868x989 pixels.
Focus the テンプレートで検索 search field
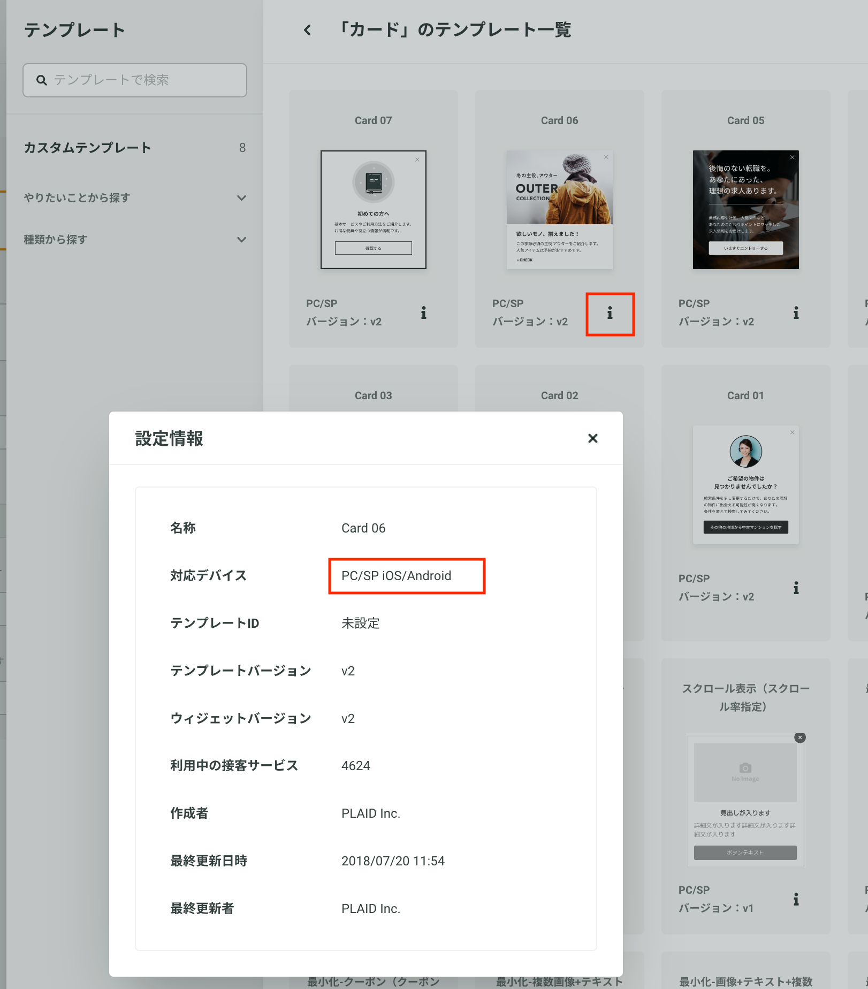135,80
